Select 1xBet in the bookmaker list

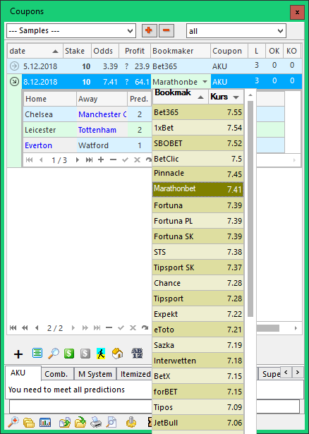point(198,128)
